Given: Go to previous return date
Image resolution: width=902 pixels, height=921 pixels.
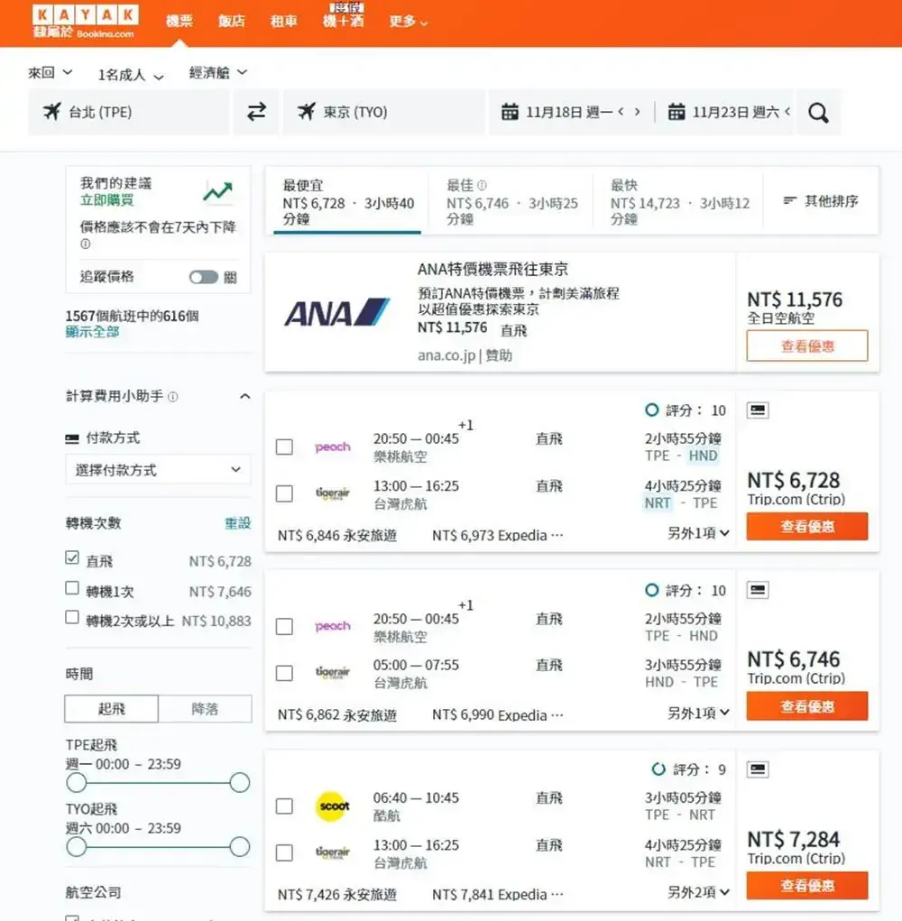Looking at the screenshot, I should (787, 112).
